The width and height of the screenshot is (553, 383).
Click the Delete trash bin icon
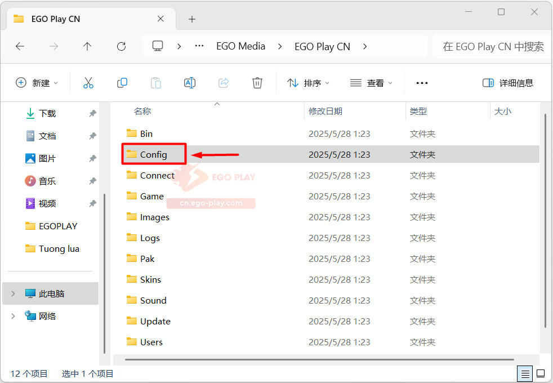click(x=257, y=83)
